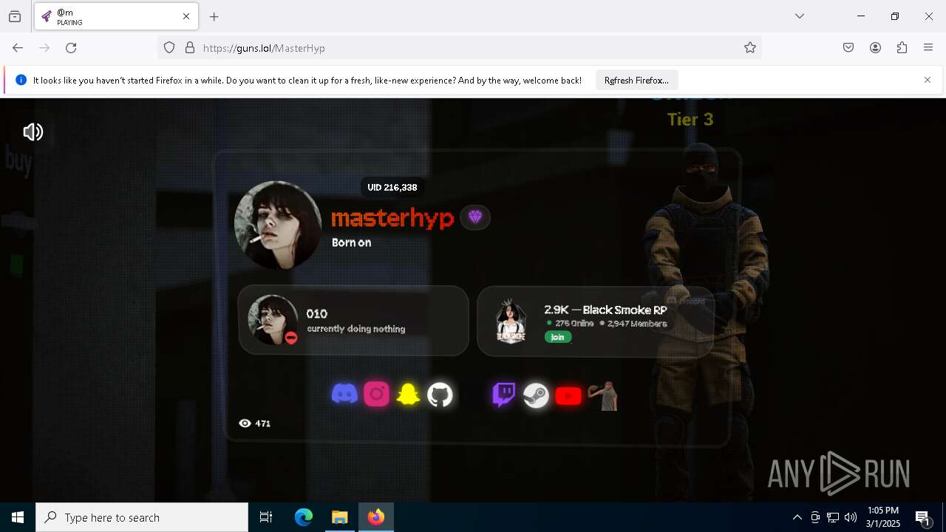The image size is (946, 532).
Task: Open the Snapchat ghost icon
Action: (408, 395)
